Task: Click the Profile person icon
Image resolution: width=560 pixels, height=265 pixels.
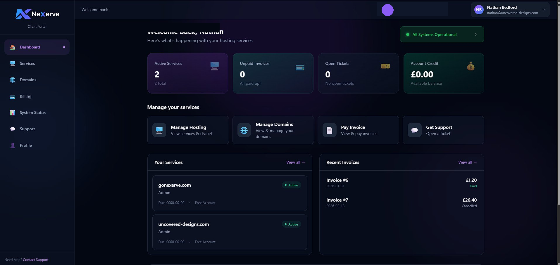Action: pos(12,145)
